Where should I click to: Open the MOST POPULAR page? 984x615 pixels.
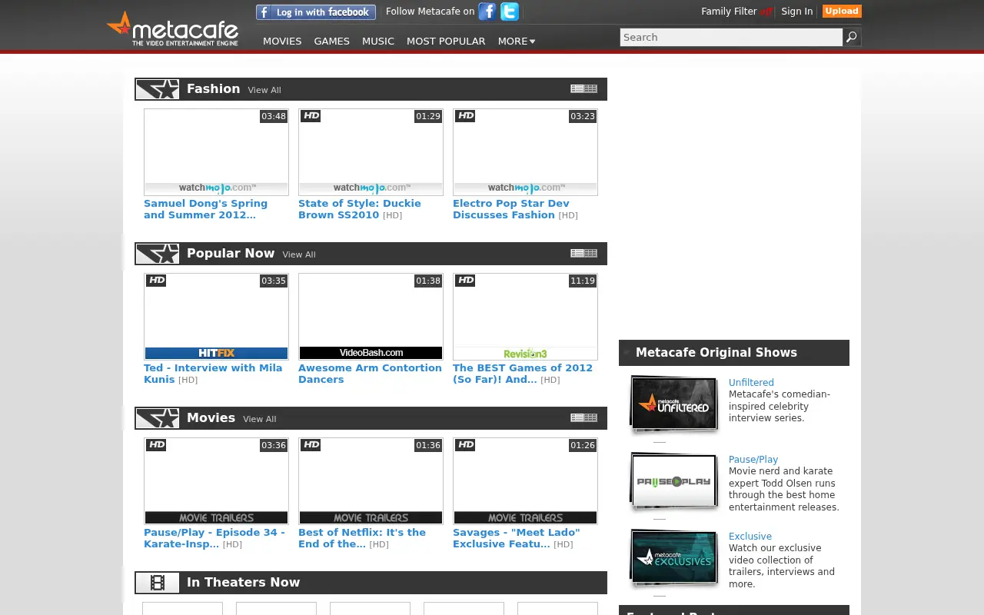446,41
